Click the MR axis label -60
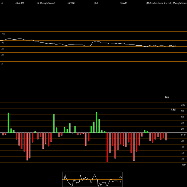Image resolution: width=187 pixels, height=187 pixels. [x=183, y=153]
